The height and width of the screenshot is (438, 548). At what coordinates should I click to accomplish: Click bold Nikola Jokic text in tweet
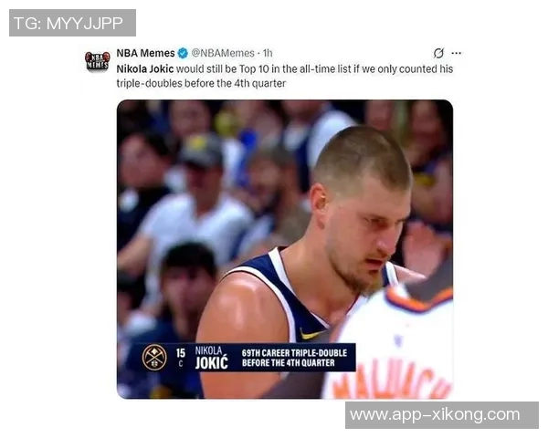coord(145,68)
